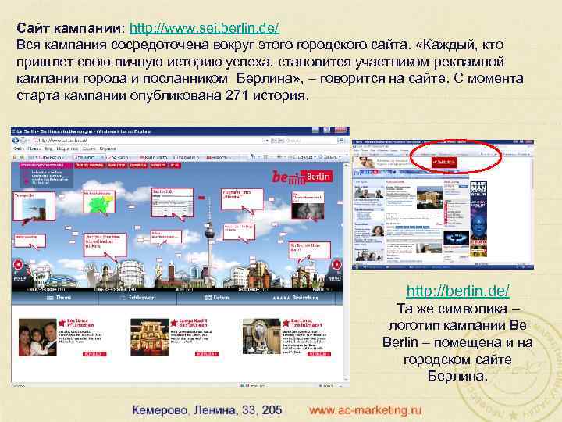Image resolution: width=562 pixels, height=422 pixels.
Task: Click the star icon beside Berliner Trödelmarkt title
Action: [286, 323]
